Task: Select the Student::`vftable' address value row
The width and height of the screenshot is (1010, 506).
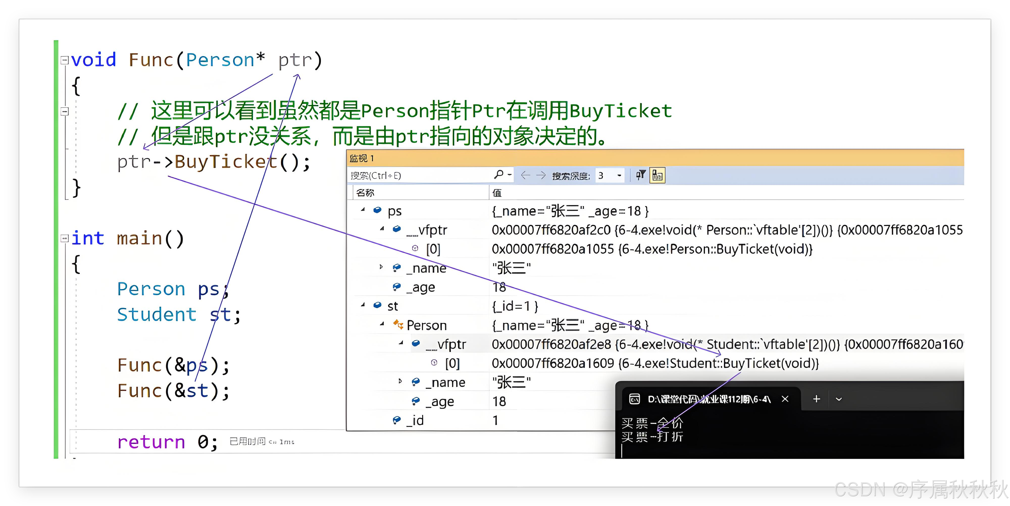Action: [x=727, y=344]
